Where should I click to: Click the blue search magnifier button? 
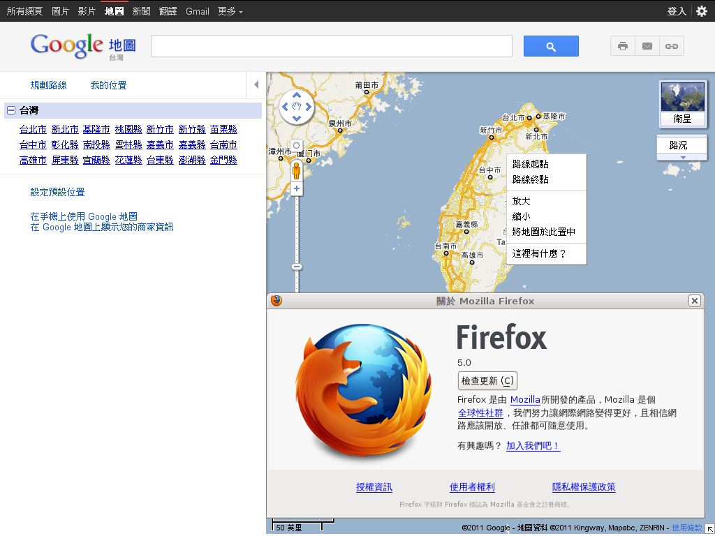tap(551, 46)
